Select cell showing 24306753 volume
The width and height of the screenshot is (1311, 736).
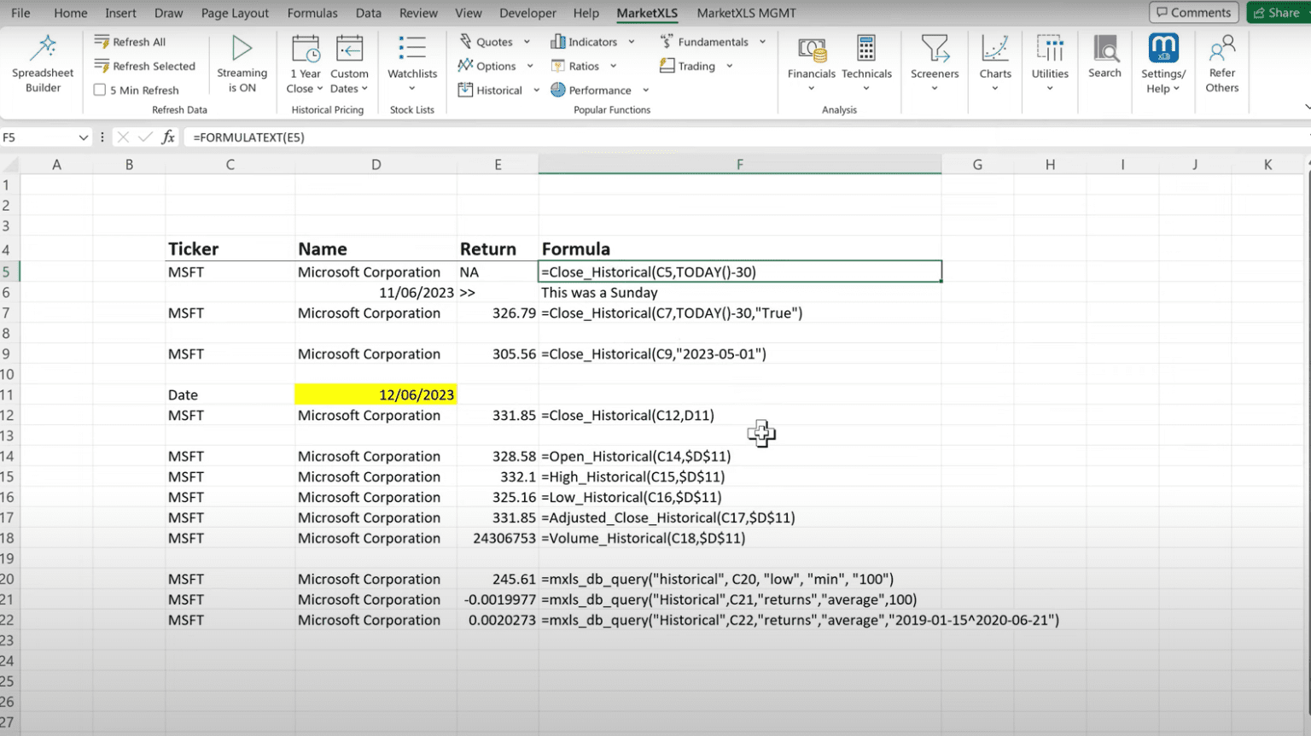498,538
